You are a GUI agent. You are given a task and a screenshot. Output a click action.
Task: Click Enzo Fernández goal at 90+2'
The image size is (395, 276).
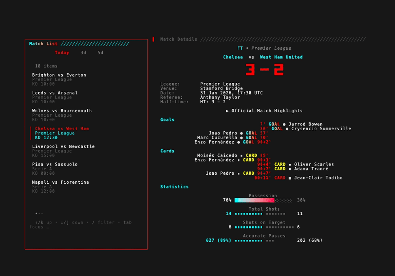[x=233, y=142]
